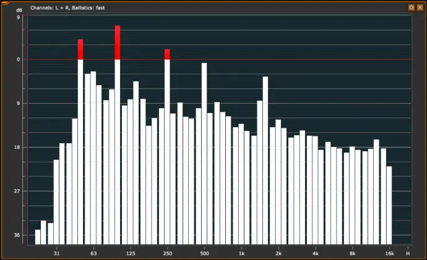Select the 18 dB scale label

[17, 148]
